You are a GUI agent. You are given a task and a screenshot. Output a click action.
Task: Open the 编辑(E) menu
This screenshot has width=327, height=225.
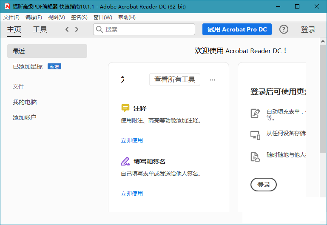point(34,17)
